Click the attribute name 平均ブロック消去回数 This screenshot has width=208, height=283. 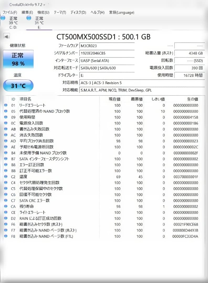tap(37, 141)
